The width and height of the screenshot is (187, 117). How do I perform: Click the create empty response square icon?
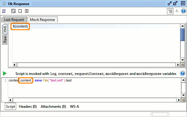(x=20, y=11)
